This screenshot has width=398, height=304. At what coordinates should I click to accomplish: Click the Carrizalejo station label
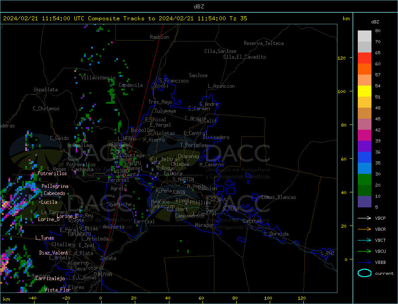[x=50, y=279]
